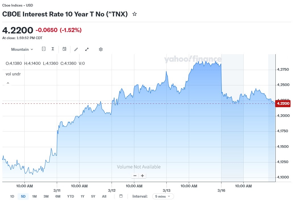295x205 pixels.
Task: Open the comparison tool icon
Action: pyautogui.click(x=43, y=49)
